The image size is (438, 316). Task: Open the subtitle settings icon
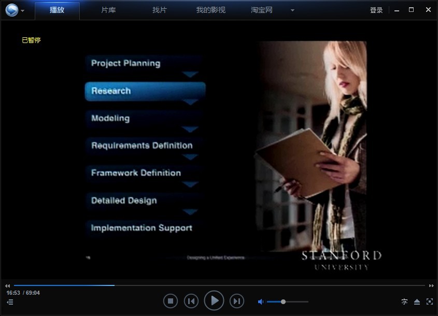404,301
